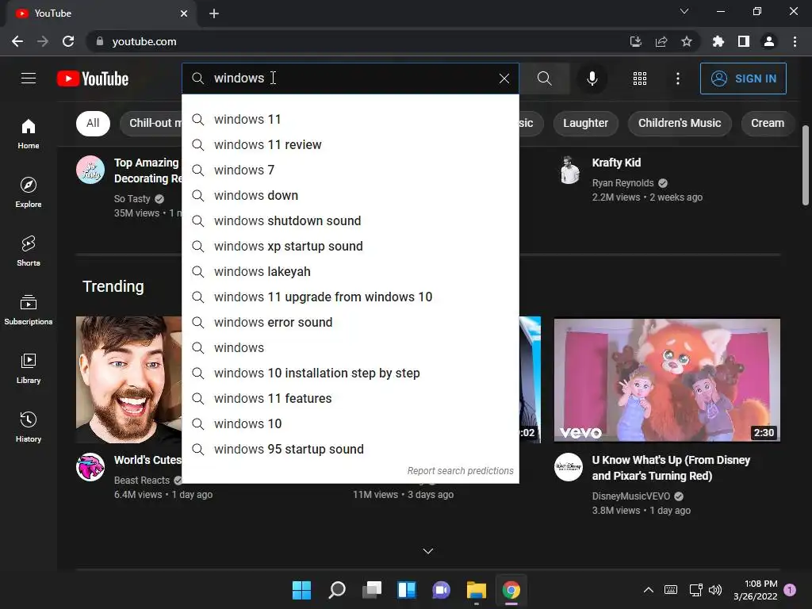Open Windows taskbar search
The height and width of the screenshot is (609, 812).
pos(336,590)
